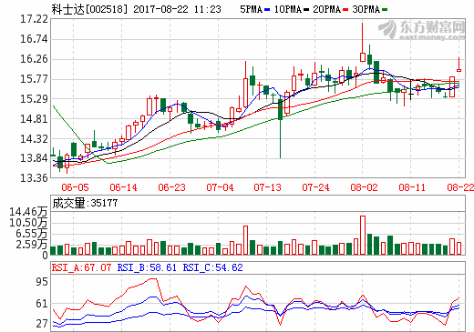Click the 成交量:35177 volume label
This screenshot has height=332, width=474.
coord(85,203)
